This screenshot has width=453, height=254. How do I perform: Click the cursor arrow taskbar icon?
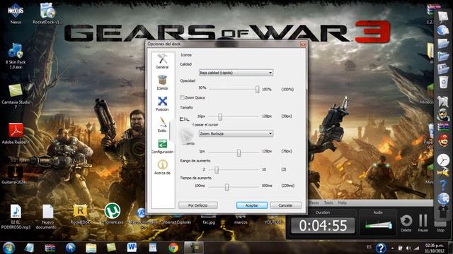tap(70, 248)
